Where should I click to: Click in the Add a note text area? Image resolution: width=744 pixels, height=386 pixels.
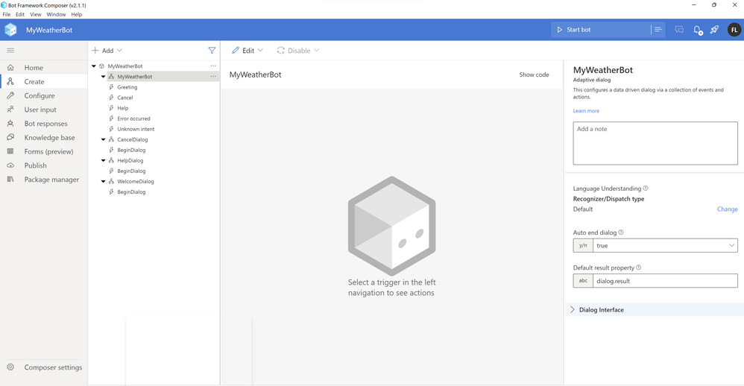coord(655,143)
